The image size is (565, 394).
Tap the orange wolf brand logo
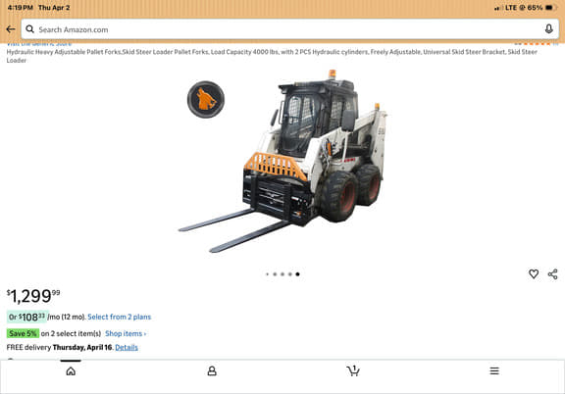point(206,99)
